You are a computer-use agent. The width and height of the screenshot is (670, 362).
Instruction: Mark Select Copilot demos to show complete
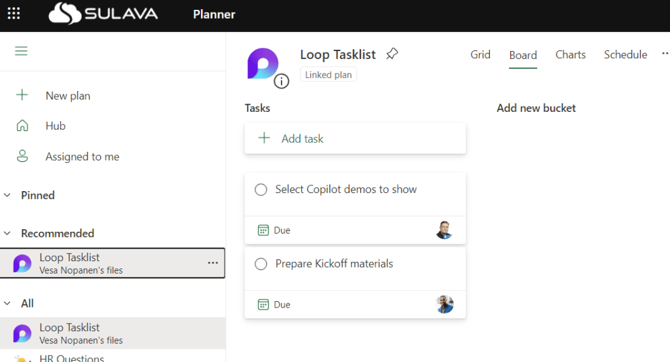coord(261,190)
